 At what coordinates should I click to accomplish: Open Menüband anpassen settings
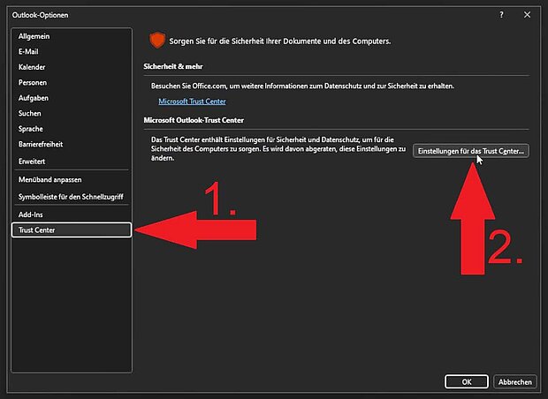[72, 180]
